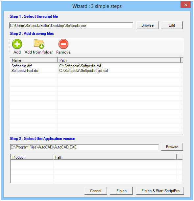The width and height of the screenshot is (194, 201).
Task: Click the toolbar grip handle beside Add
Action: pos(10,46)
